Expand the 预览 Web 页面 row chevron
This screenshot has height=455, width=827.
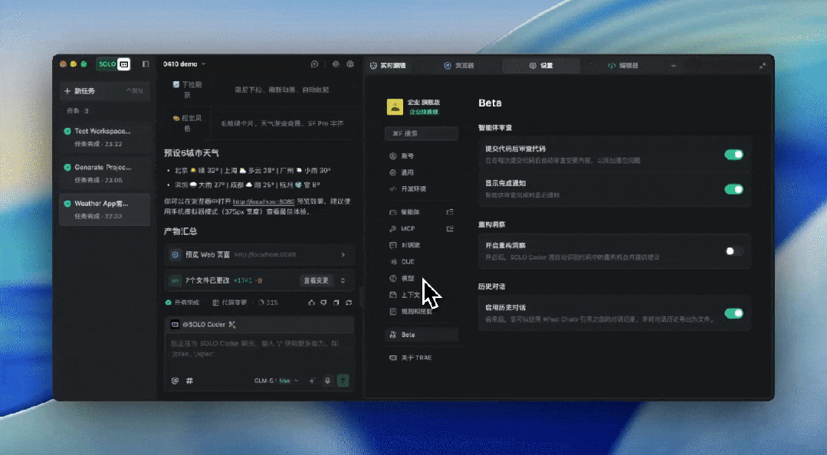[x=343, y=254]
